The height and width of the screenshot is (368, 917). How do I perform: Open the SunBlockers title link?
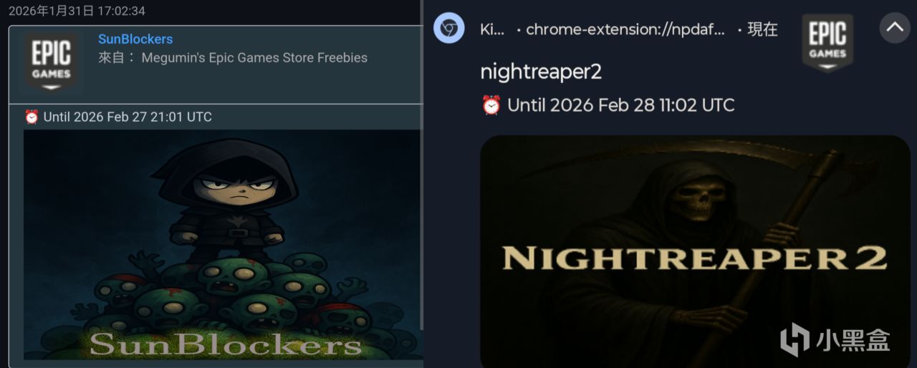click(135, 39)
